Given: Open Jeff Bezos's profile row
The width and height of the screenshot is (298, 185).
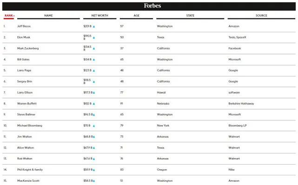Looking at the screenshot, I should coord(149,26).
